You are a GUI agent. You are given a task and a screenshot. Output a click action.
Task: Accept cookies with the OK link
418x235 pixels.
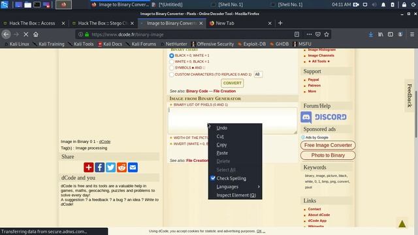(259, 231)
